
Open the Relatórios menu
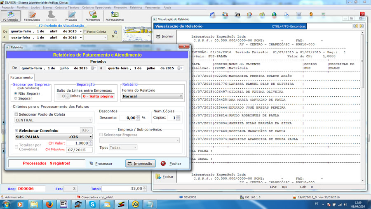[x=136, y=7]
